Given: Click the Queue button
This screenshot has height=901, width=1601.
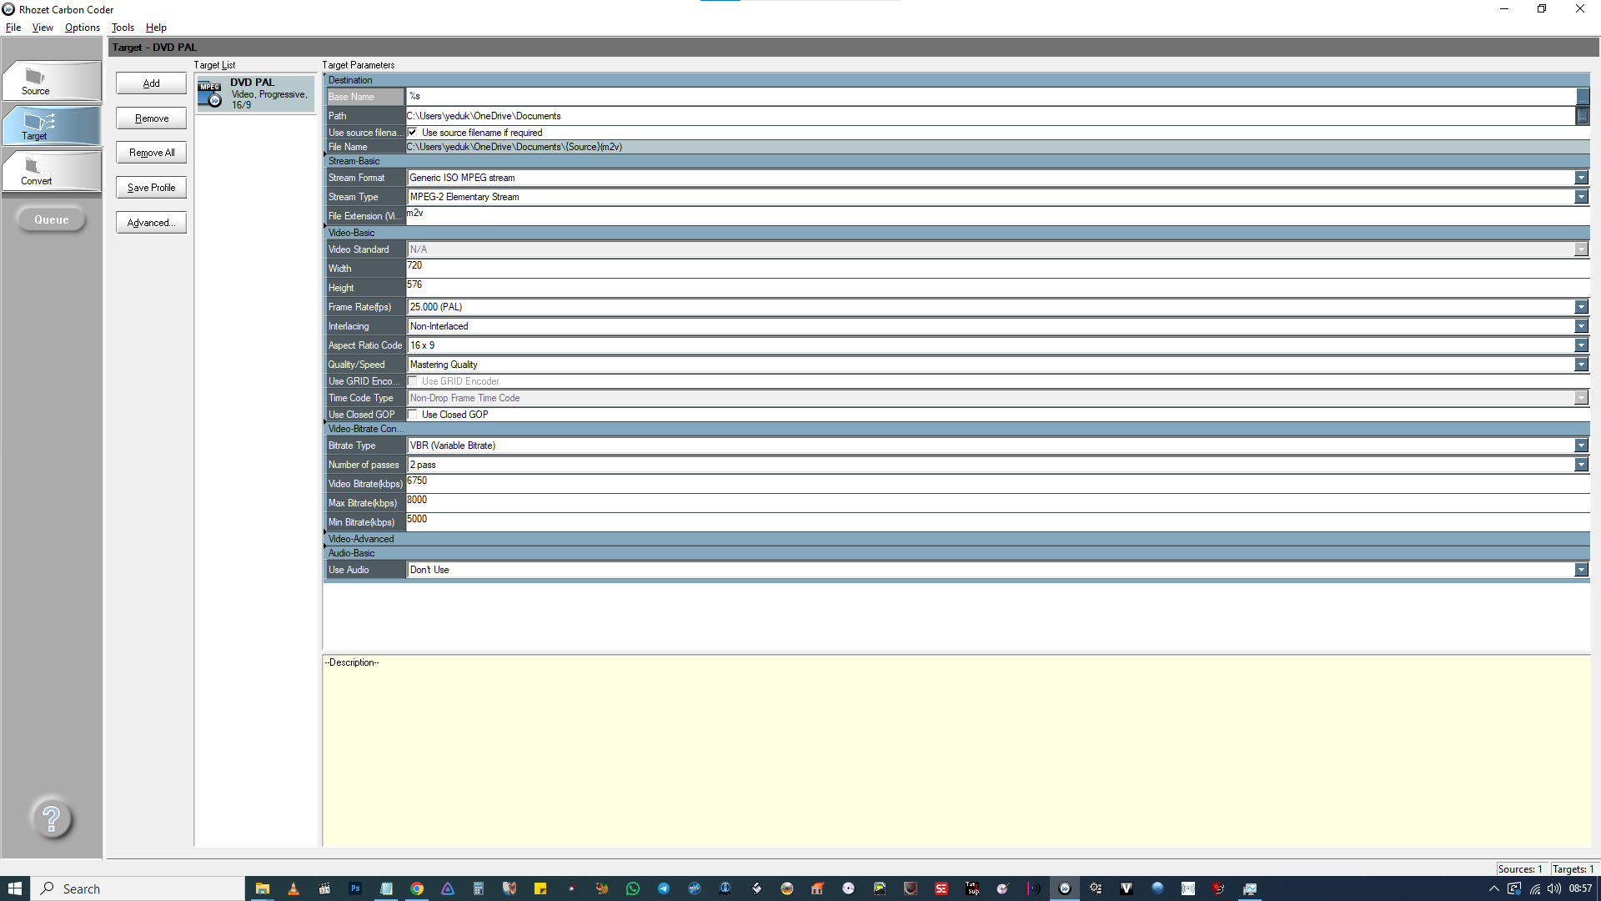Looking at the screenshot, I should tap(52, 219).
